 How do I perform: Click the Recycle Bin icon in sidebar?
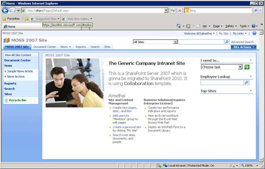tap(6, 100)
